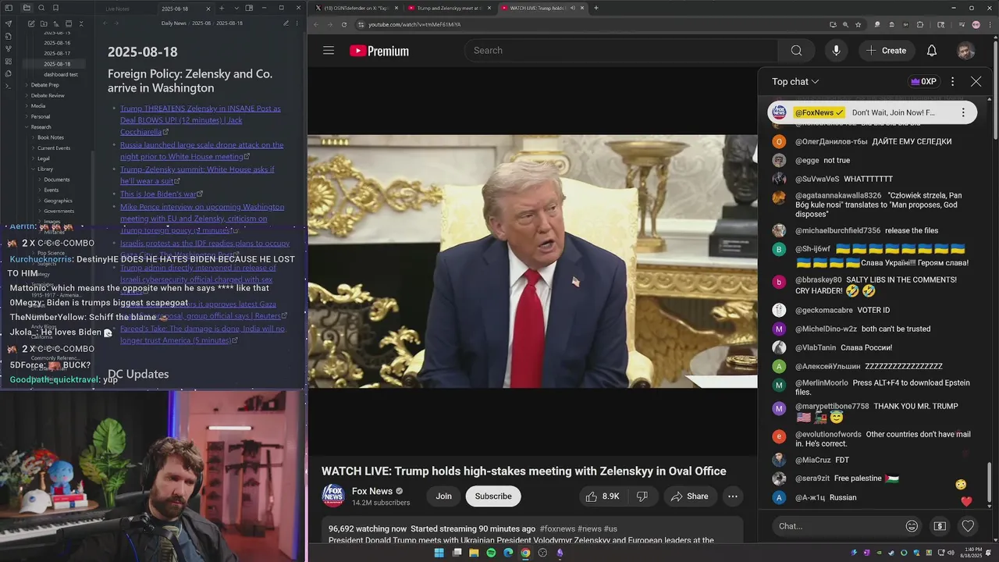Bookmark this page with the Chrome star
The height and width of the screenshot is (562, 999).
(x=858, y=24)
